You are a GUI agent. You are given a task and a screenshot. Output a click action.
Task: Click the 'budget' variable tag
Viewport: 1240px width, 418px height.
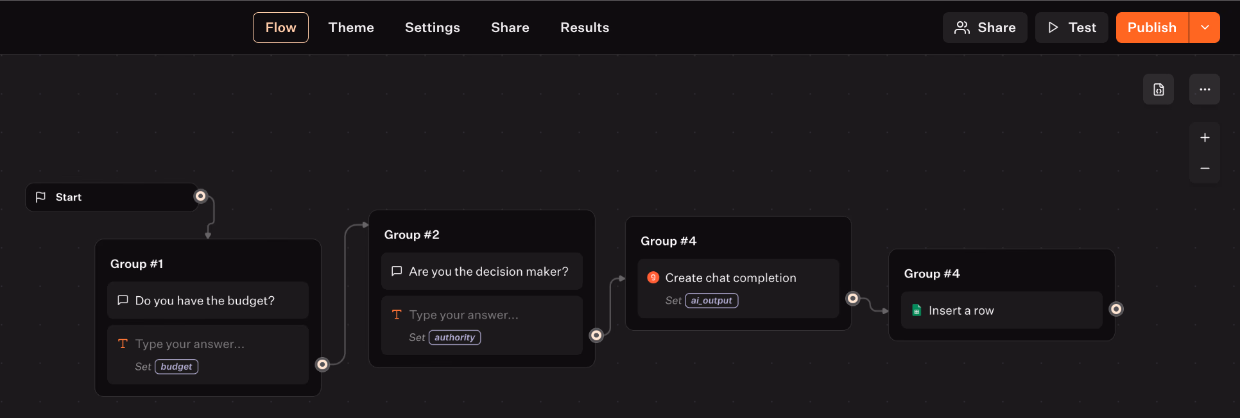tap(177, 367)
